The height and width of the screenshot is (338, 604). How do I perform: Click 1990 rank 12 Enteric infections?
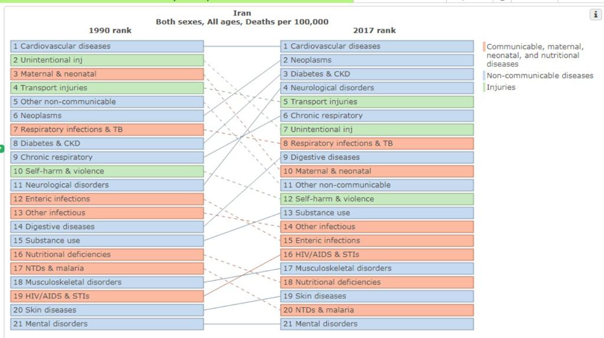tap(107, 199)
